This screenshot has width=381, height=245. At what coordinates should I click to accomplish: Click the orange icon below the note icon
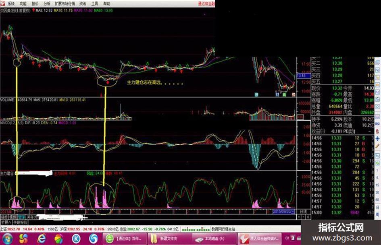[x=378, y=84]
